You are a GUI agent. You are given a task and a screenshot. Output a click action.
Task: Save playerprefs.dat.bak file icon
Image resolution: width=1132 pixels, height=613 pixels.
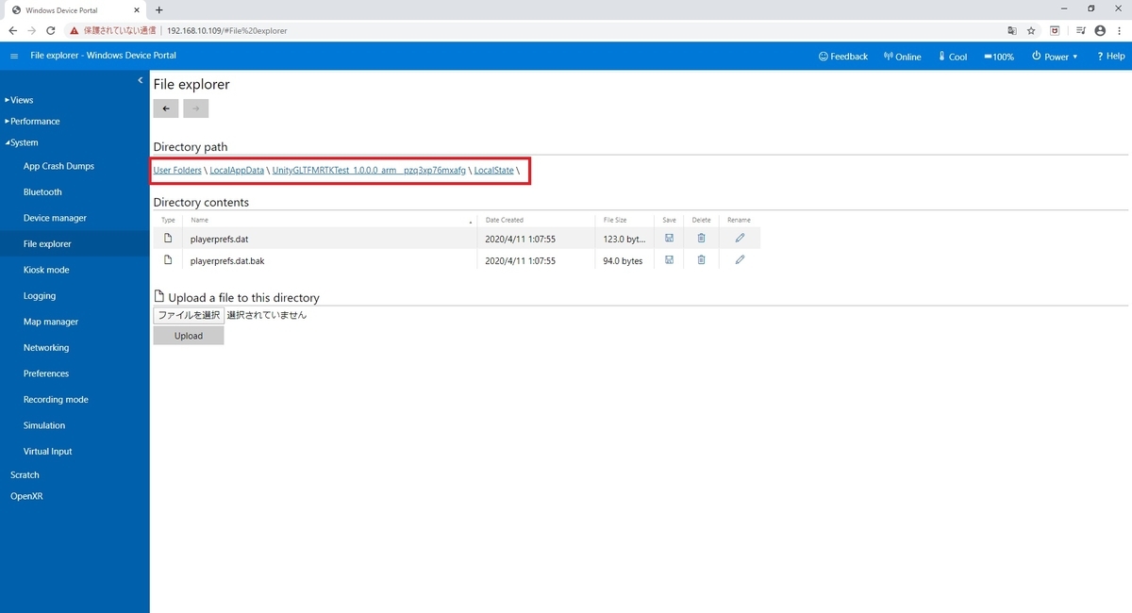point(669,259)
